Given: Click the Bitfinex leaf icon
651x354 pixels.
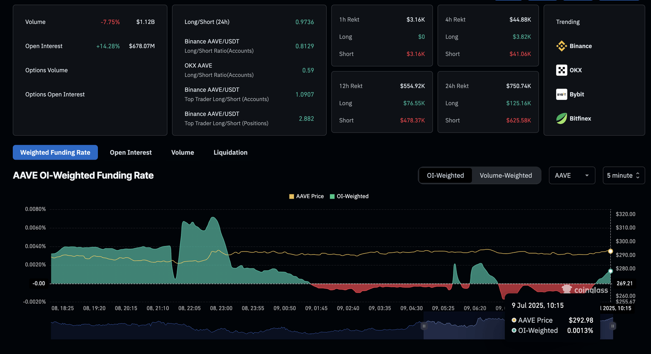Looking at the screenshot, I should click(x=562, y=119).
